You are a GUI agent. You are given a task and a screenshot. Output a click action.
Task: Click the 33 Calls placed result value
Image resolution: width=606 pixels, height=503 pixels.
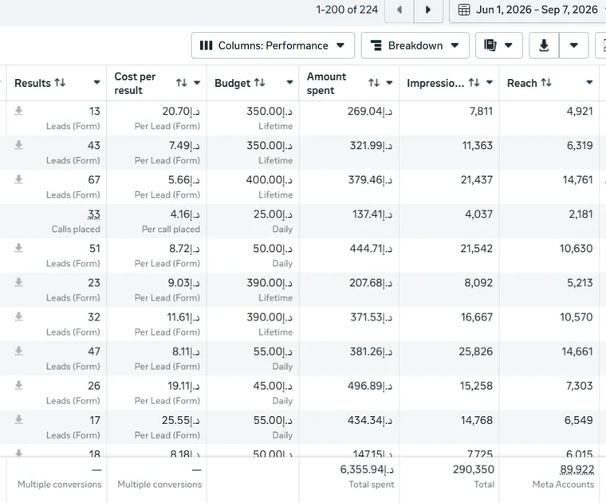(94, 214)
